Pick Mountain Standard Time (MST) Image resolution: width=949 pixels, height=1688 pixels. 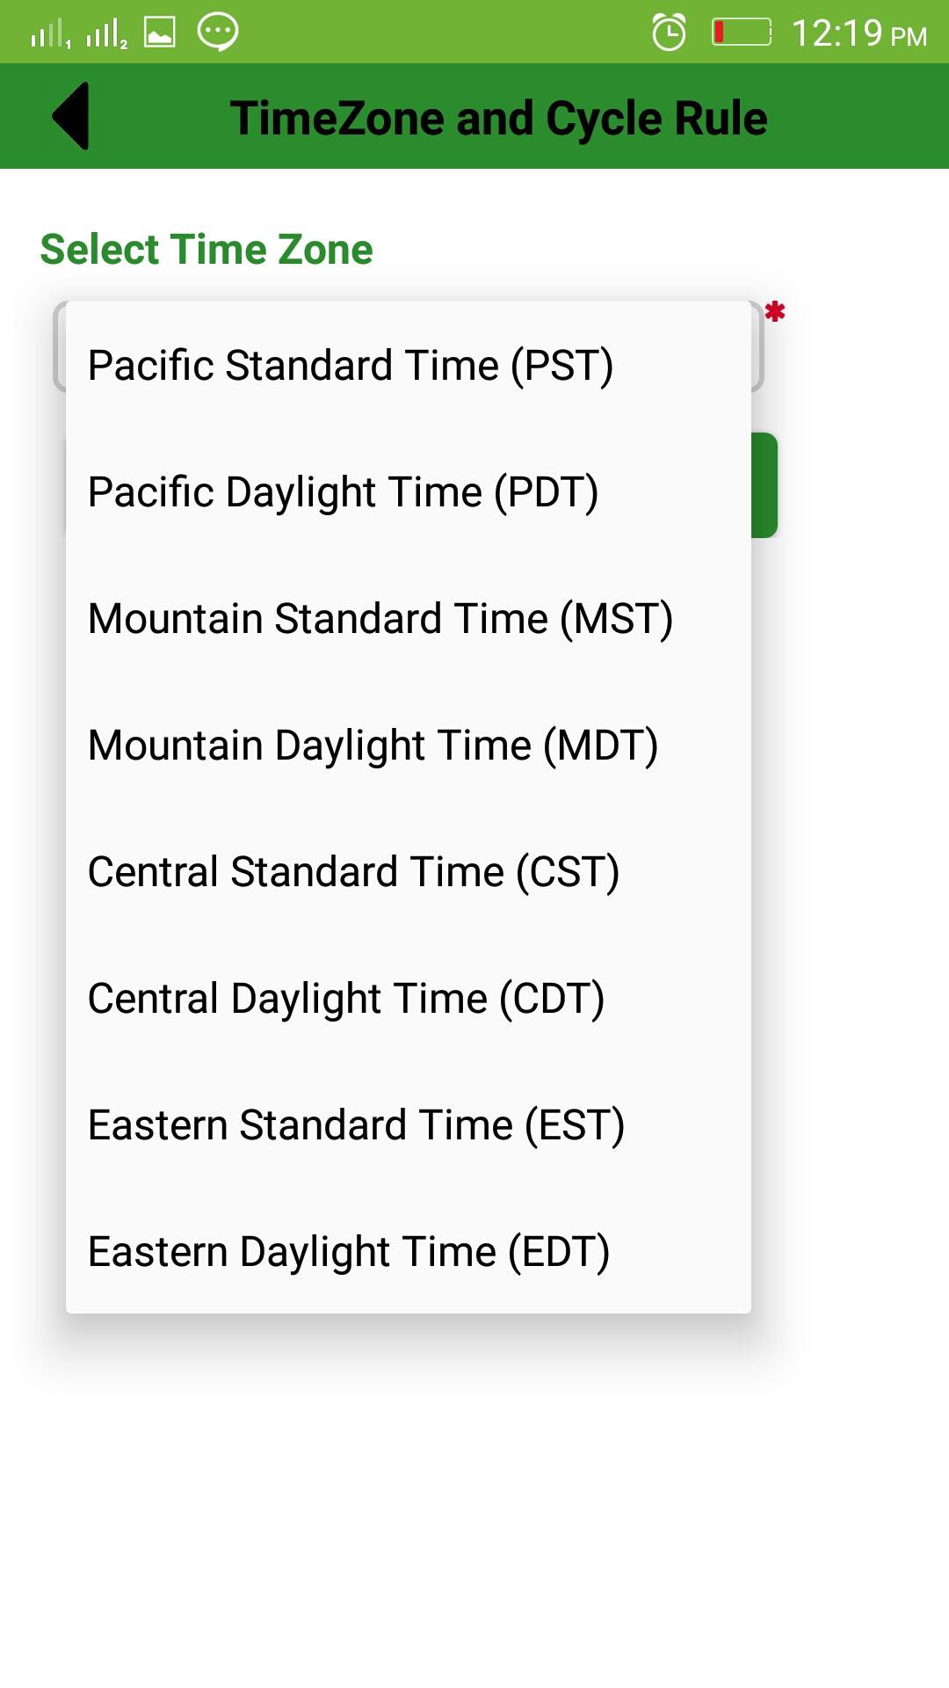(380, 618)
